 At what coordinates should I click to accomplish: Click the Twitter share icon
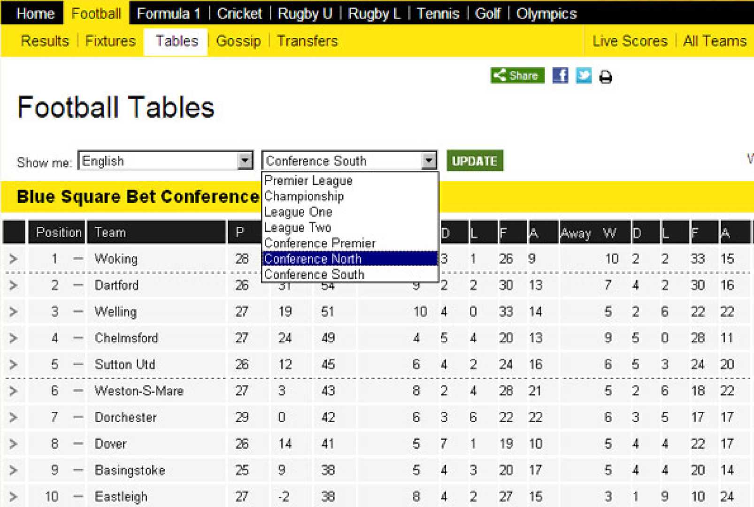(584, 76)
